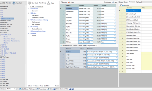Click the ReCalculate button
Viewport: 152px width, 91px height.
[x=107, y=2]
